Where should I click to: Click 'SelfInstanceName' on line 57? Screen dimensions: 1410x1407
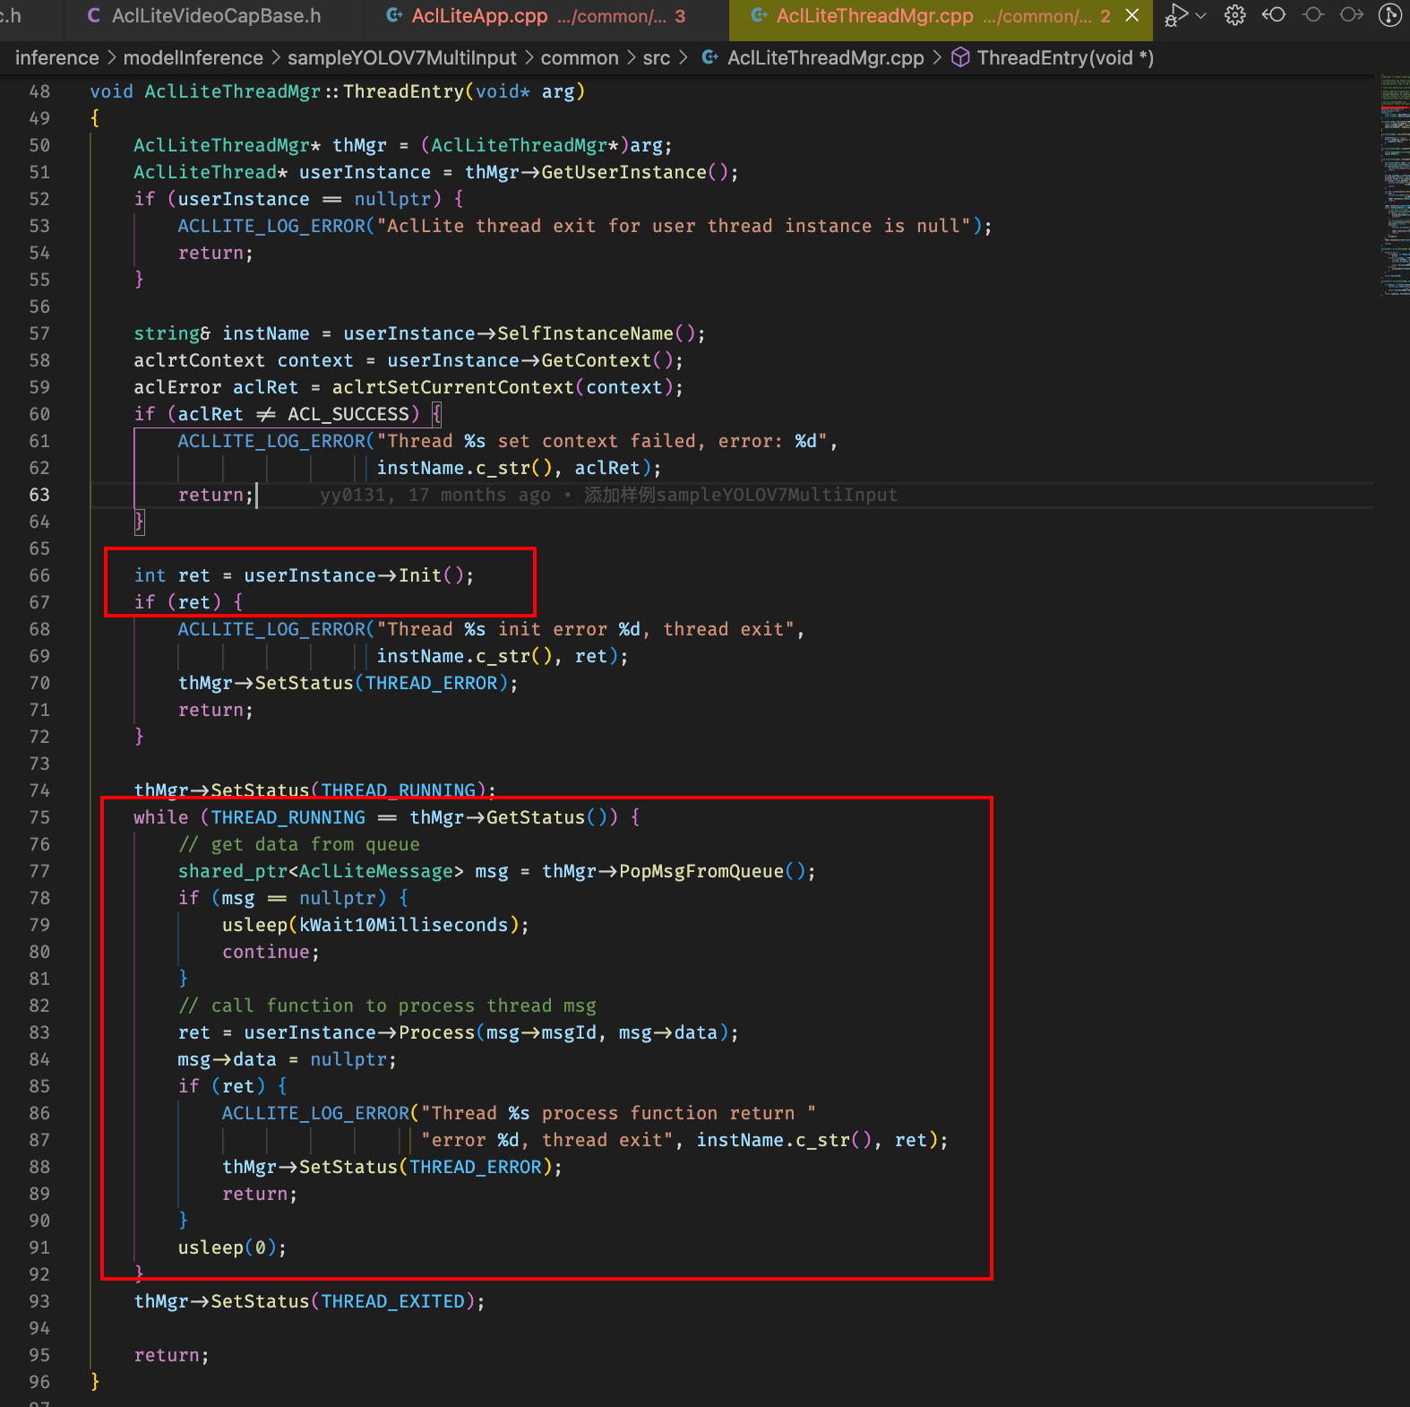click(586, 333)
